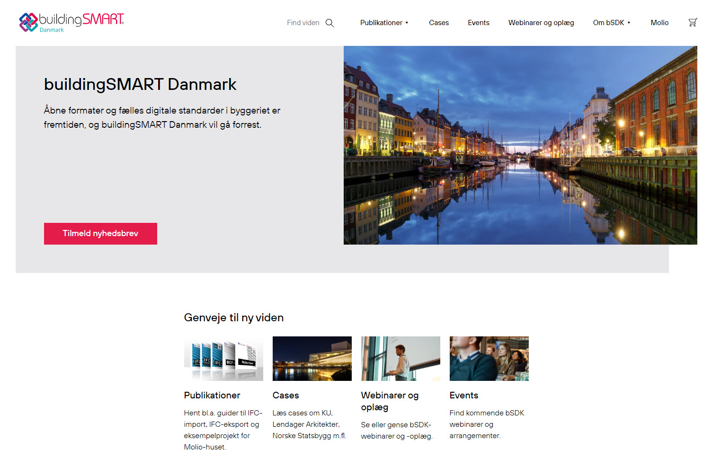
Task: Click the Publikationer shortcut heading
Action: coord(212,396)
